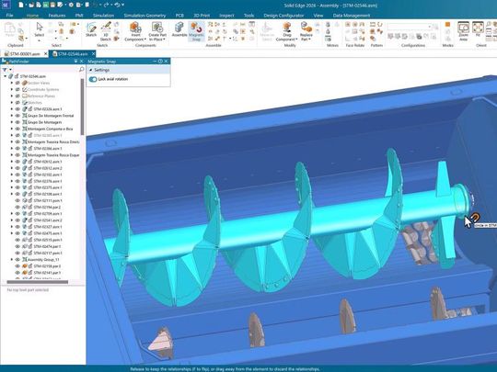Open the 3D Print ribbon tab
This screenshot has height=372, width=497.
(x=202, y=16)
